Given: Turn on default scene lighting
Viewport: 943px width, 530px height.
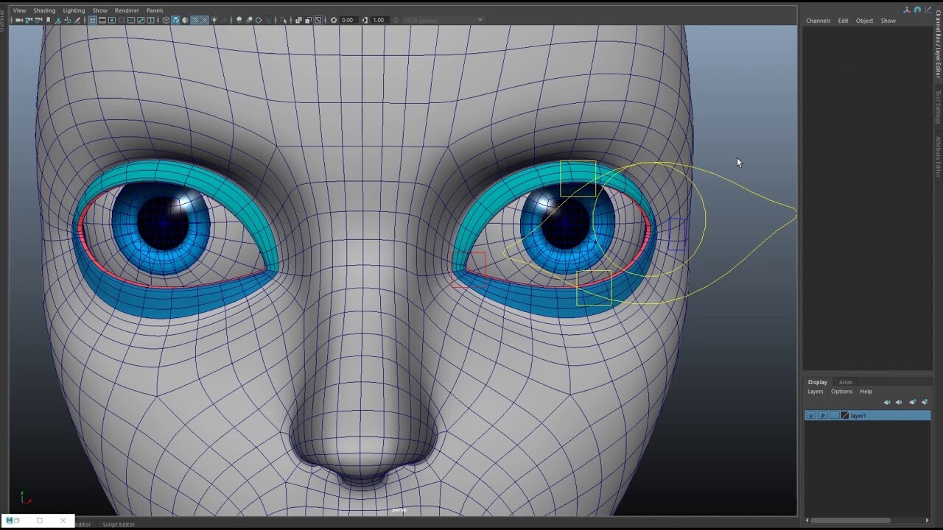Looking at the screenshot, I should 214,21.
